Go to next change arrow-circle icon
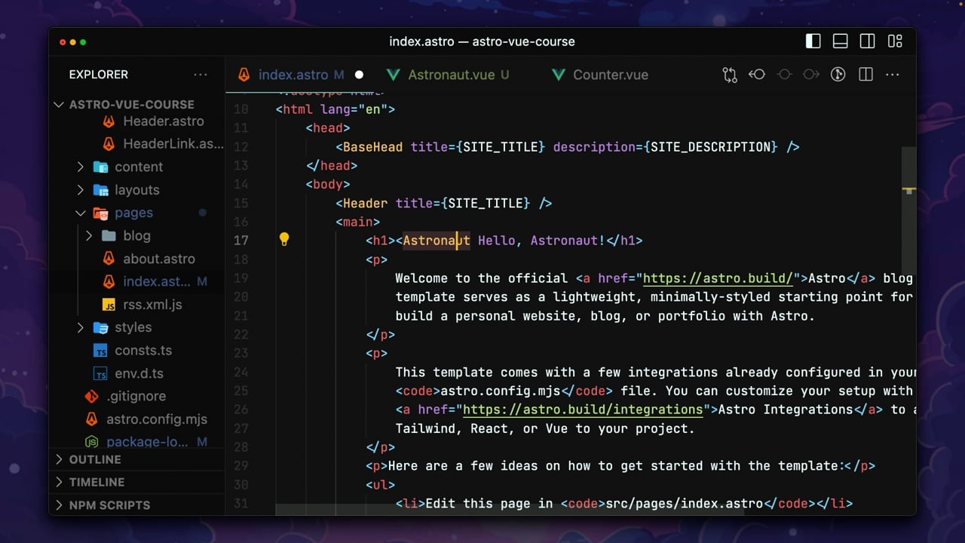The height and width of the screenshot is (543, 965). click(811, 75)
